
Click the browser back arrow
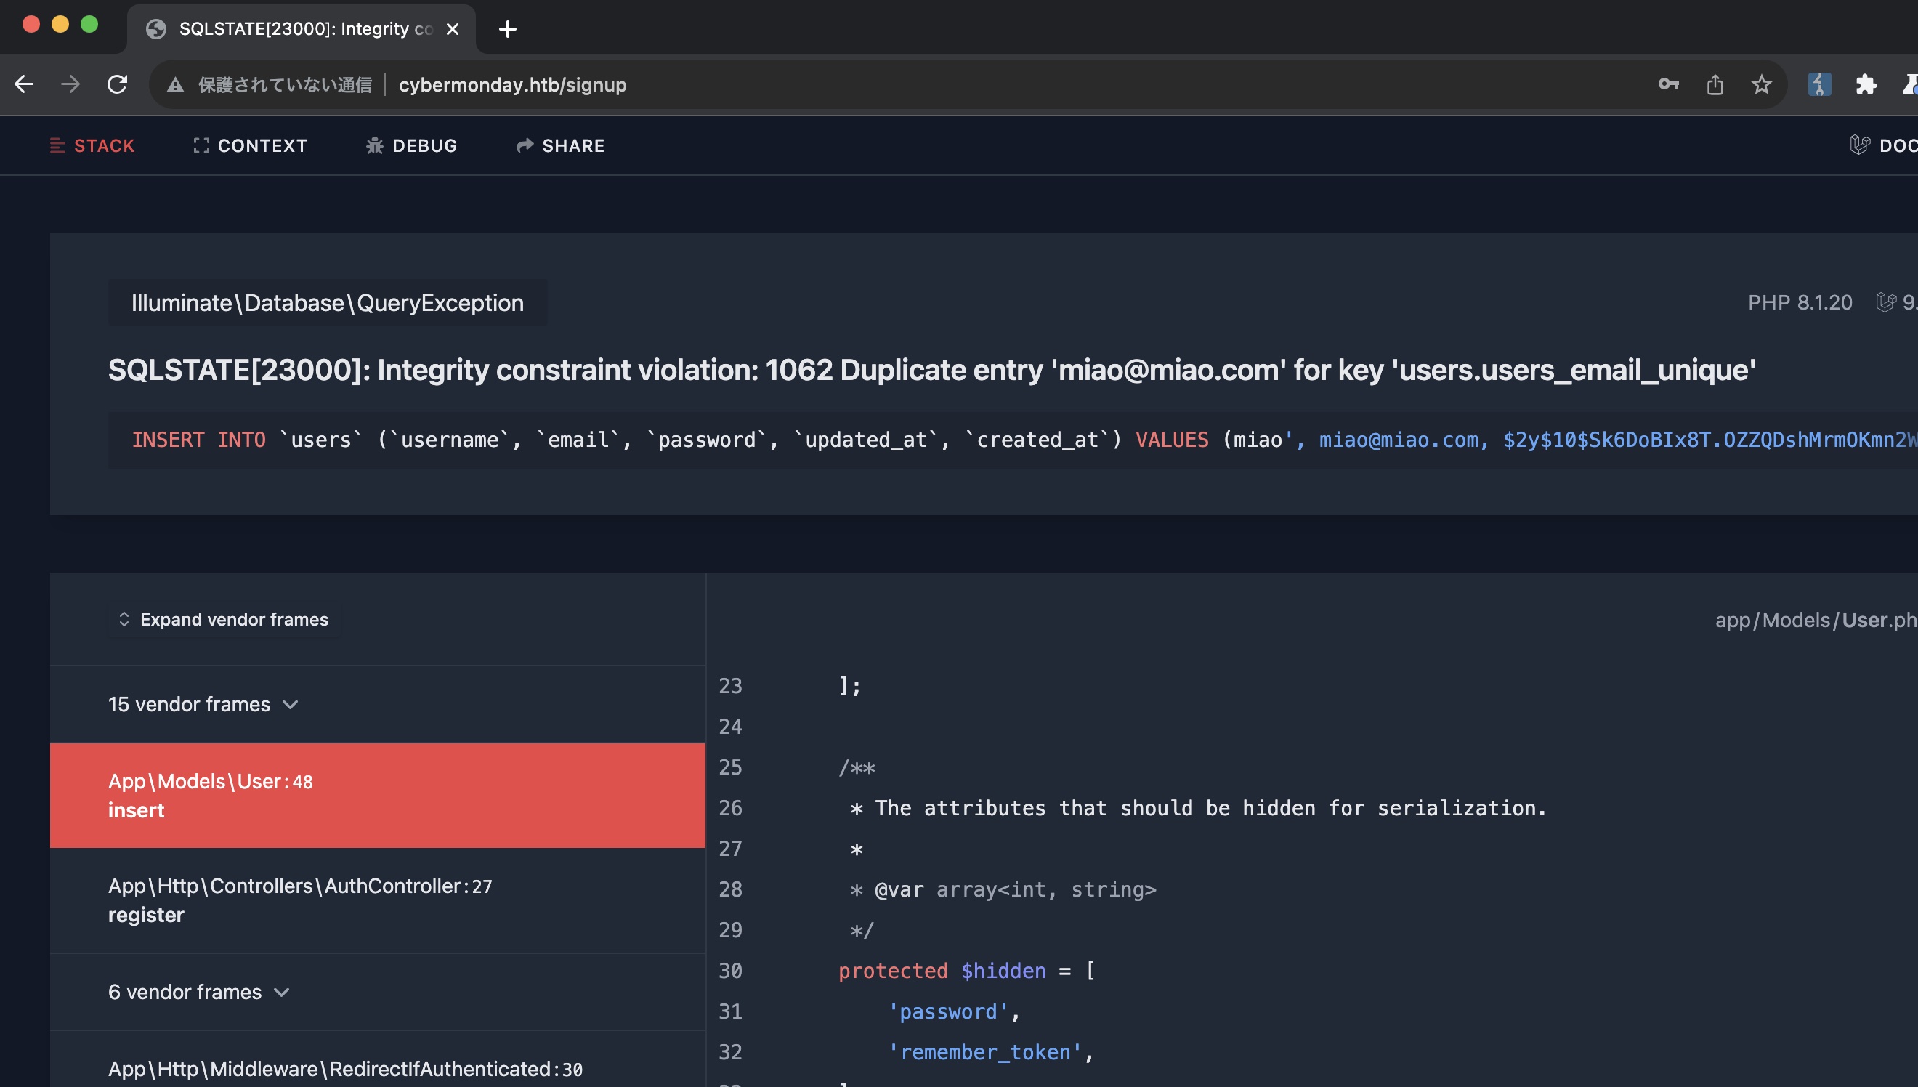coord(24,84)
